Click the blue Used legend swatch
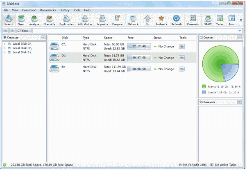This screenshot has height=170, width=247. 204,92
